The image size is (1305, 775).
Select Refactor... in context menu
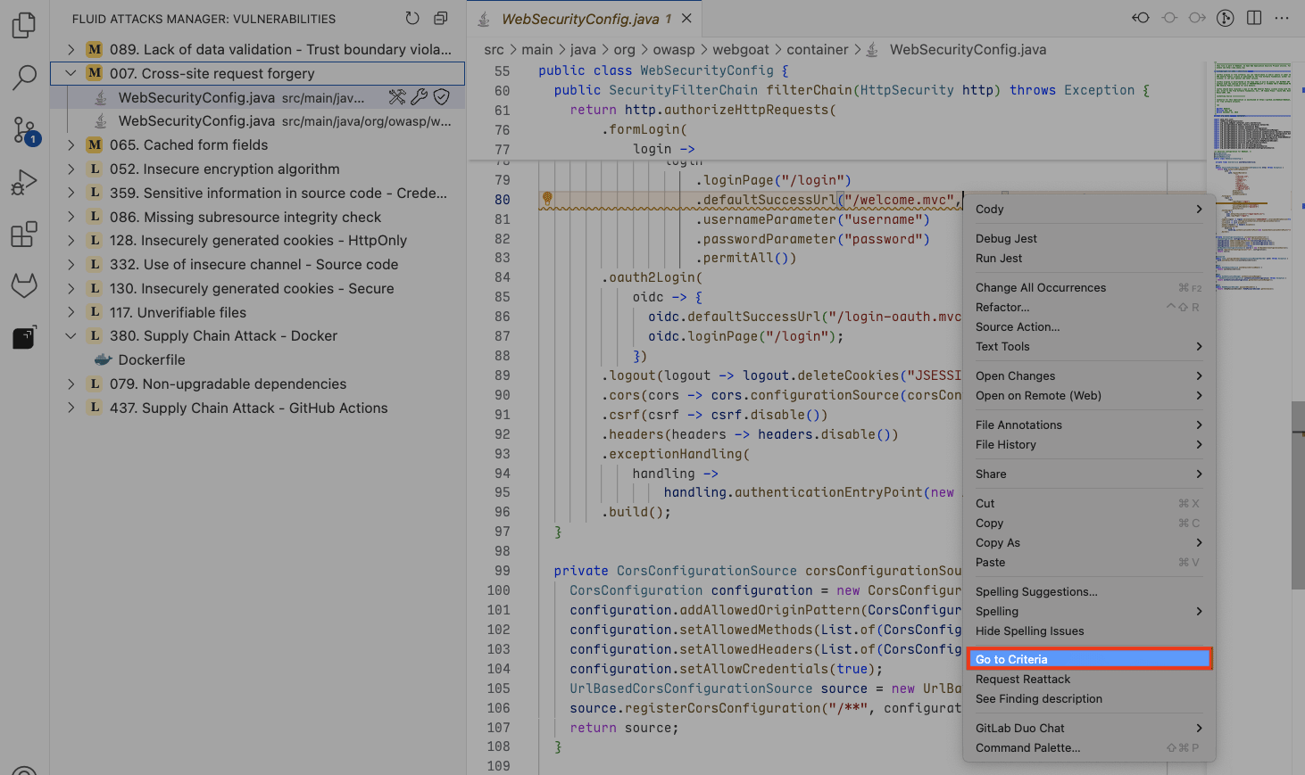1089,307
